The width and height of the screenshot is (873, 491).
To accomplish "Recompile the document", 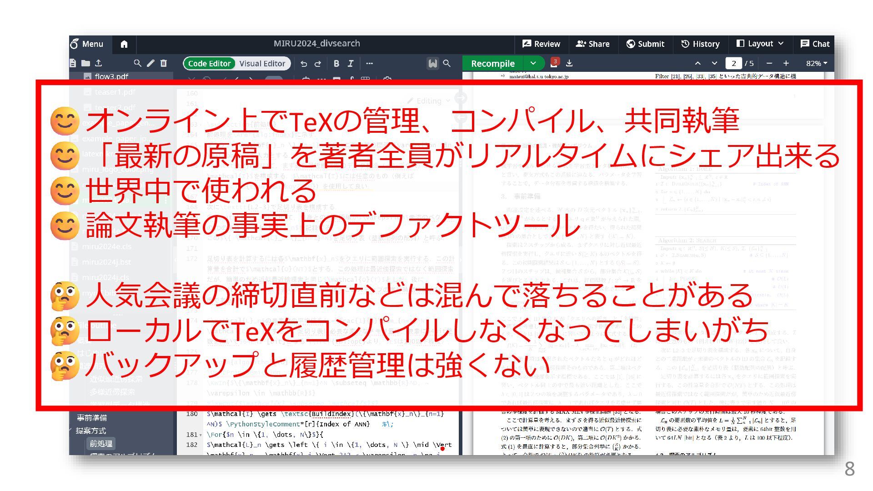I will pyautogui.click(x=493, y=64).
